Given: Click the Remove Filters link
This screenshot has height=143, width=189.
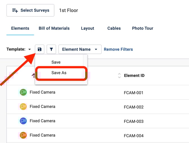Looking at the screenshot, I should (x=118, y=49).
